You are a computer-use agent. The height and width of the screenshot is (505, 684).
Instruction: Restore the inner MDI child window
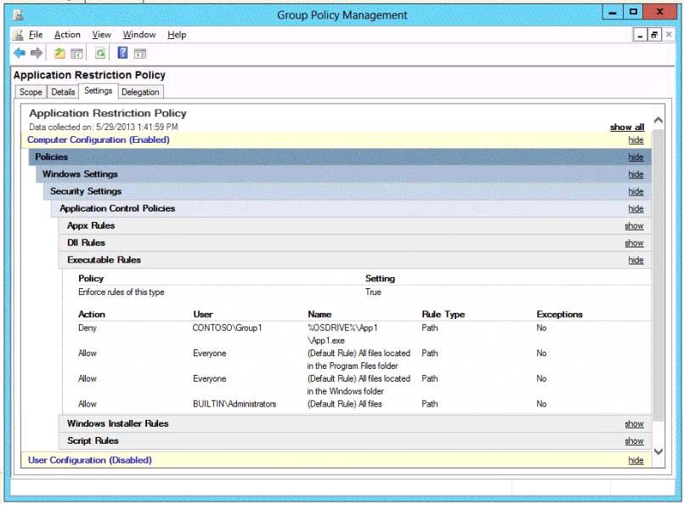(x=654, y=35)
